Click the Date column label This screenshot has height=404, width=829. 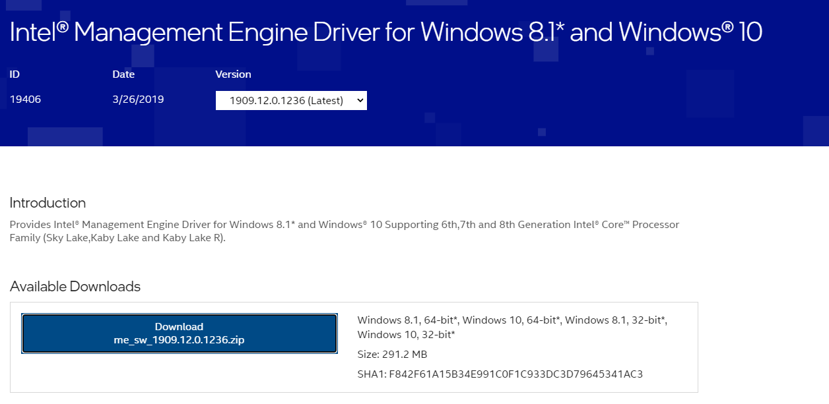(x=123, y=74)
